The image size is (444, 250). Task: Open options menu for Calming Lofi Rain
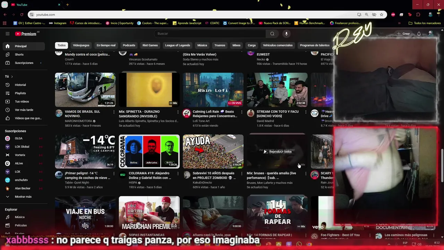point(242,112)
